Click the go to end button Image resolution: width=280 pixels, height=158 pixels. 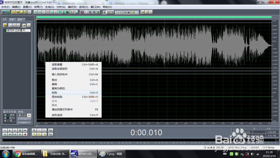click(20, 134)
